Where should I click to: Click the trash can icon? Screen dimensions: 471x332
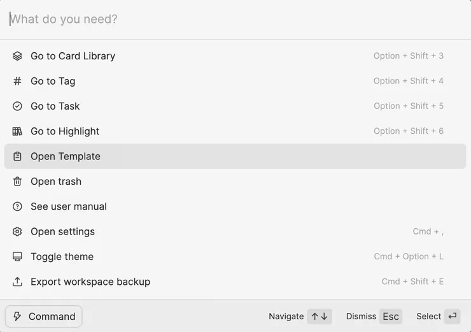17,182
